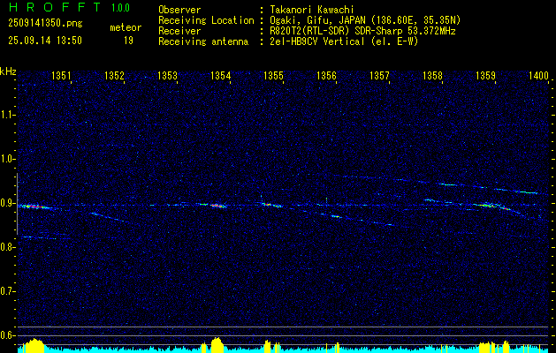
Task: Click the date stamp 25.09.14 13:50
Action: tap(45, 41)
